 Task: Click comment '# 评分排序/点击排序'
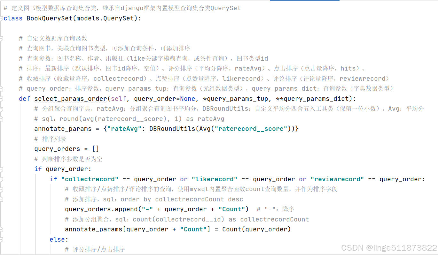tap(95, 249)
